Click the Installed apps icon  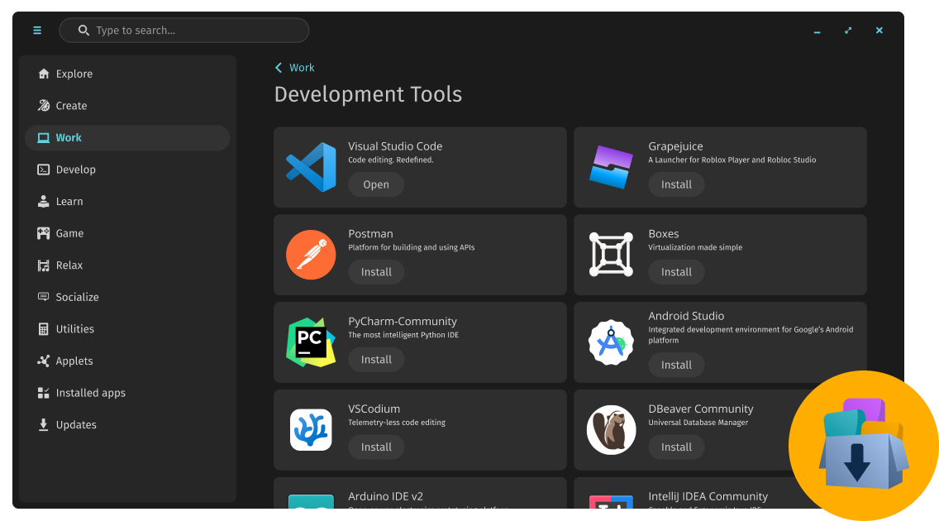pos(43,393)
